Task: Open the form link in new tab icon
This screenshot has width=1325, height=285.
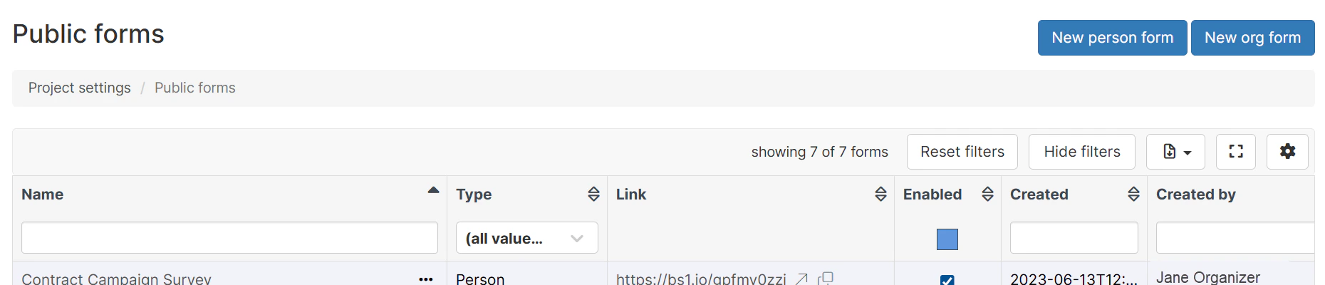Action: (801, 279)
